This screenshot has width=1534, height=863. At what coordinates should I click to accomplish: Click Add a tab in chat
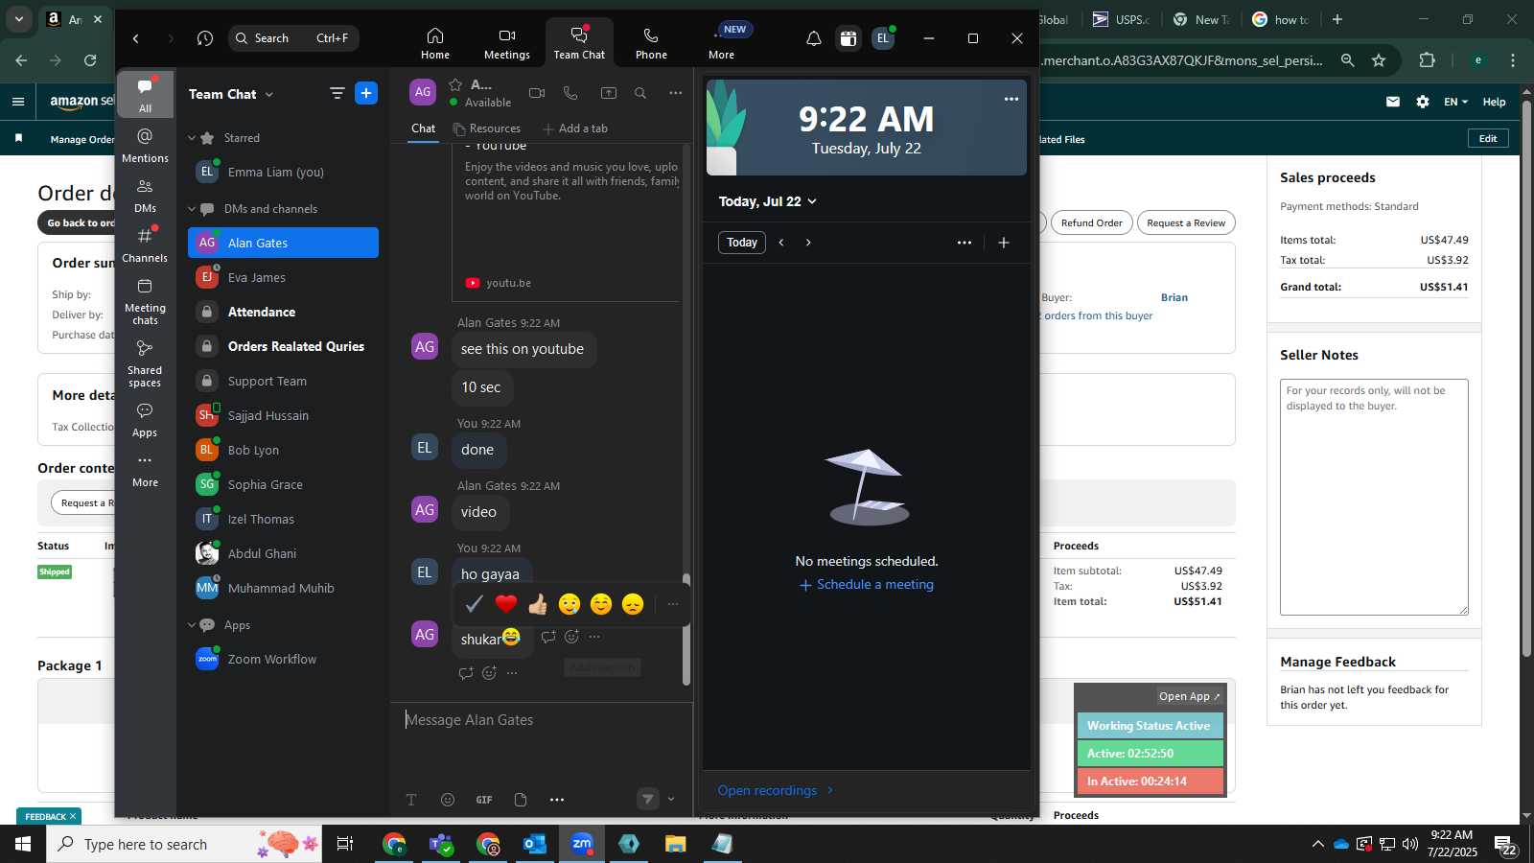pos(574,128)
